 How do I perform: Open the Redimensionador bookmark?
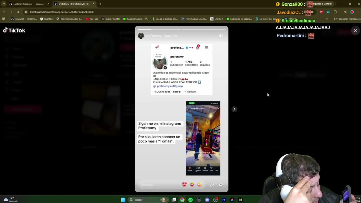click(69, 19)
